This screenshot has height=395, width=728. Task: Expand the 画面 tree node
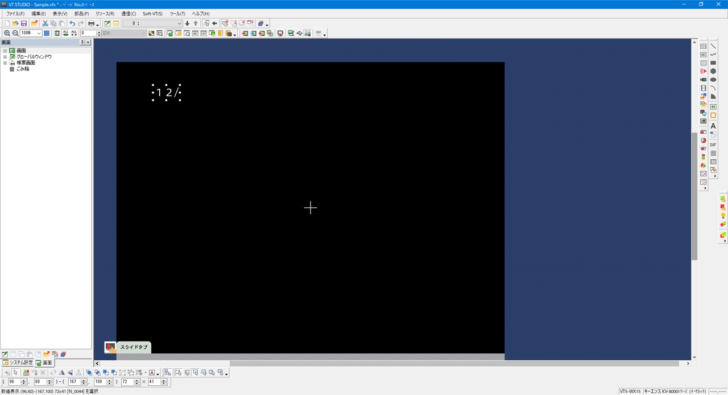pos(5,51)
